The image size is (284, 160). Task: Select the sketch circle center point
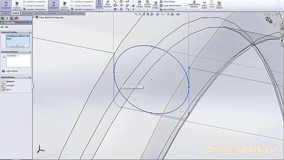tap(151, 80)
